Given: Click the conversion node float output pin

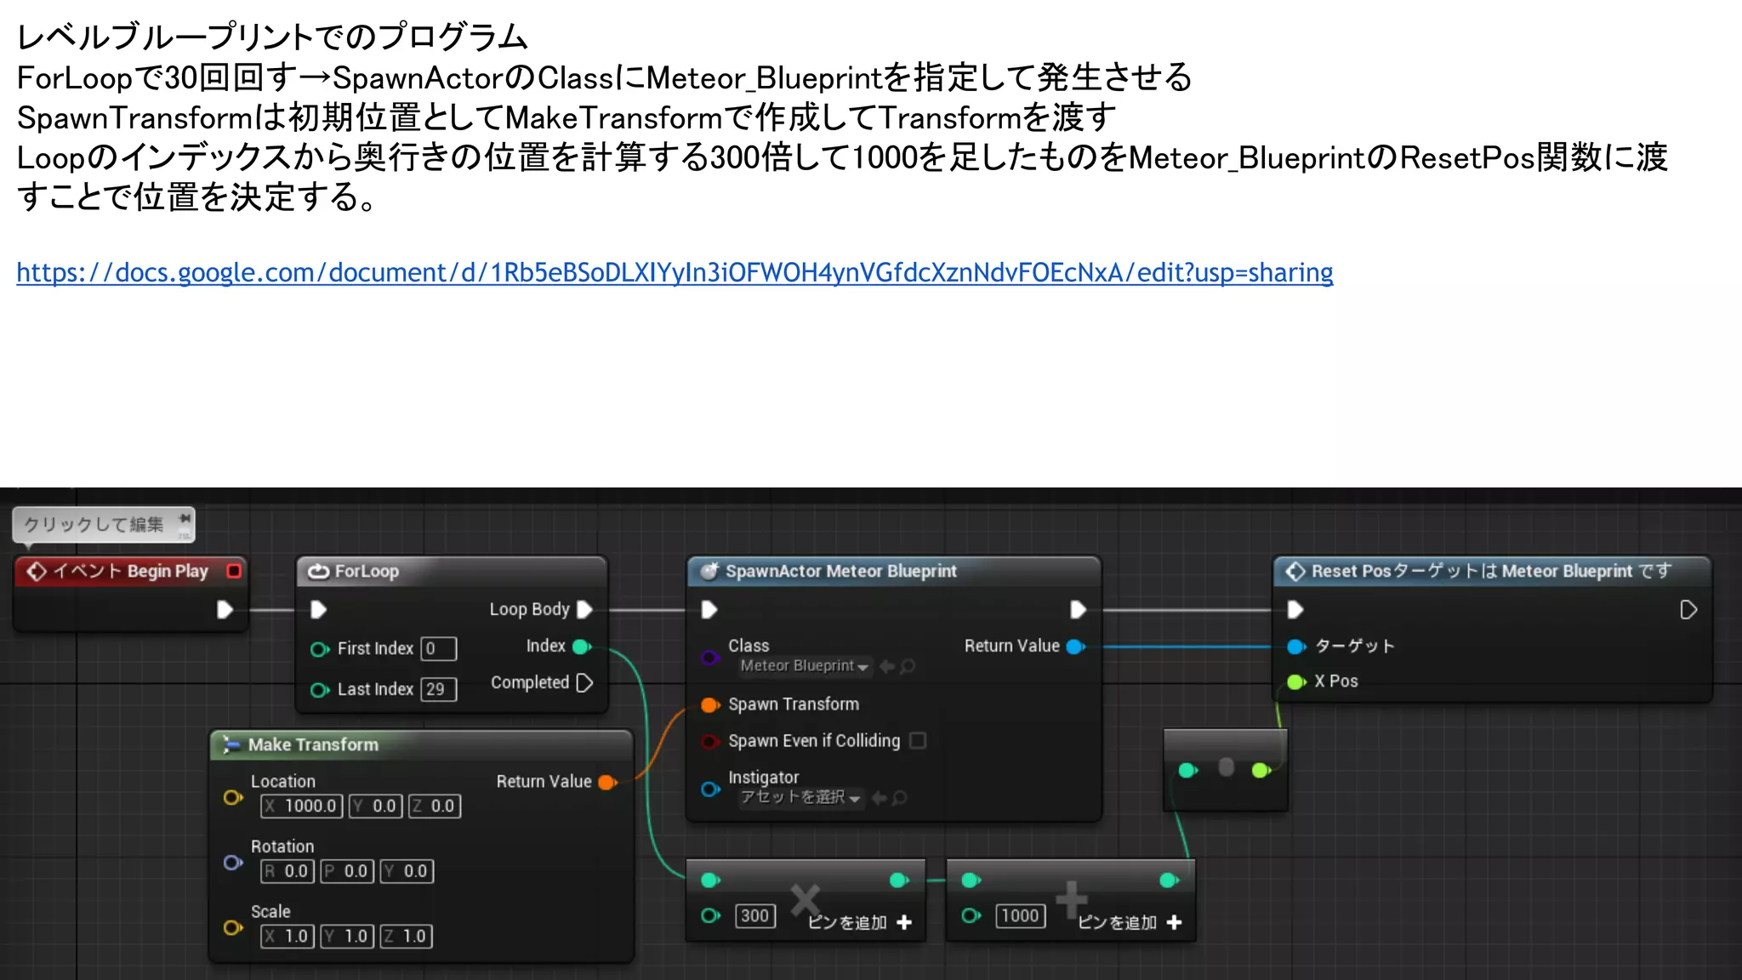Looking at the screenshot, I should coord(1261,770).
